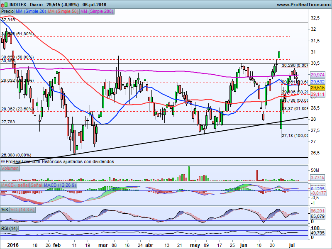
Task: Click the blue 29,532 moving average price tag
Action: 317,82
